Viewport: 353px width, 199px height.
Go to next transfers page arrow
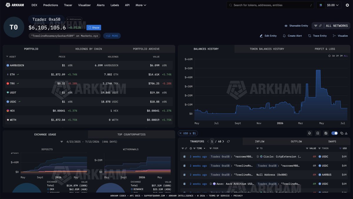pos(223,141)
